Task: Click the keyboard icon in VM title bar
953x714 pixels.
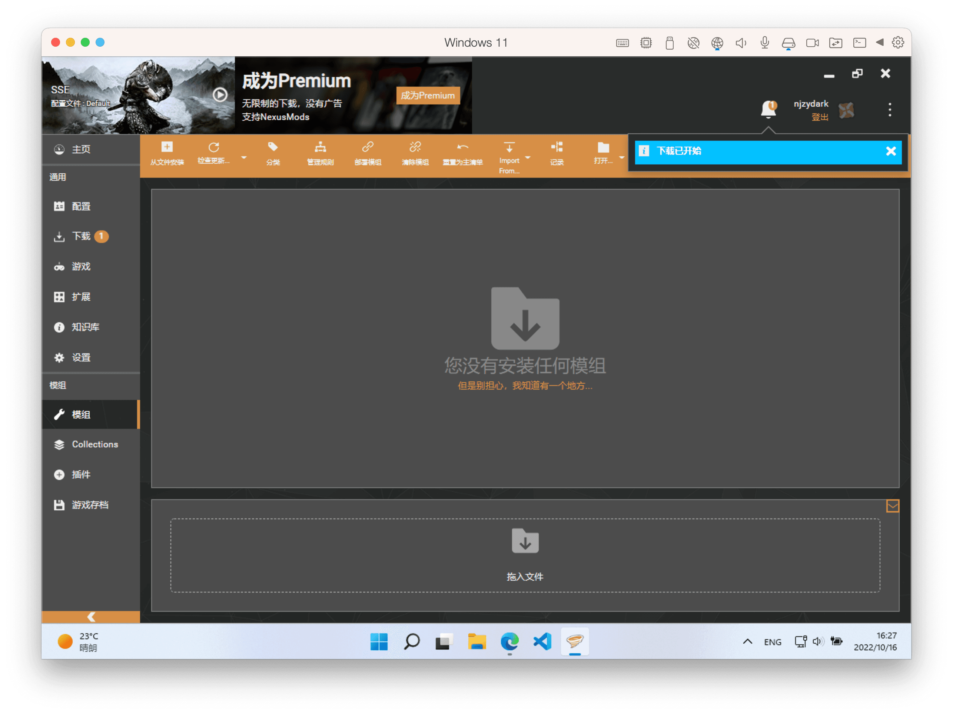Action: click(622, 43)
